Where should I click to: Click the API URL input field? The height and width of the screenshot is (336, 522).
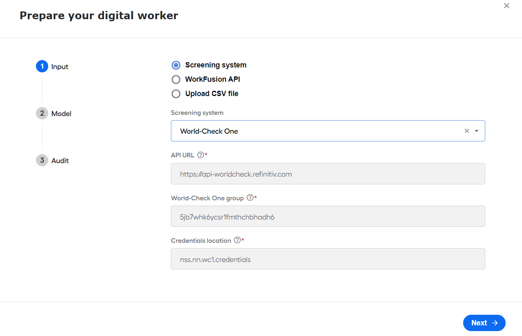pos(328,174)
